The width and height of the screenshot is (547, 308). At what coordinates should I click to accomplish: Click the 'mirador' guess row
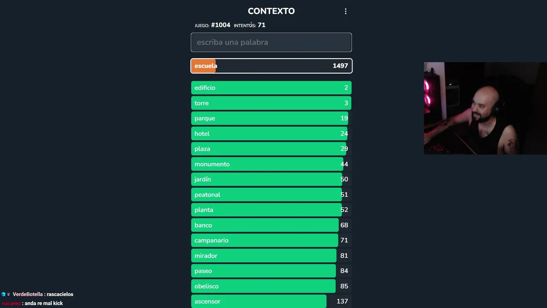271,256
